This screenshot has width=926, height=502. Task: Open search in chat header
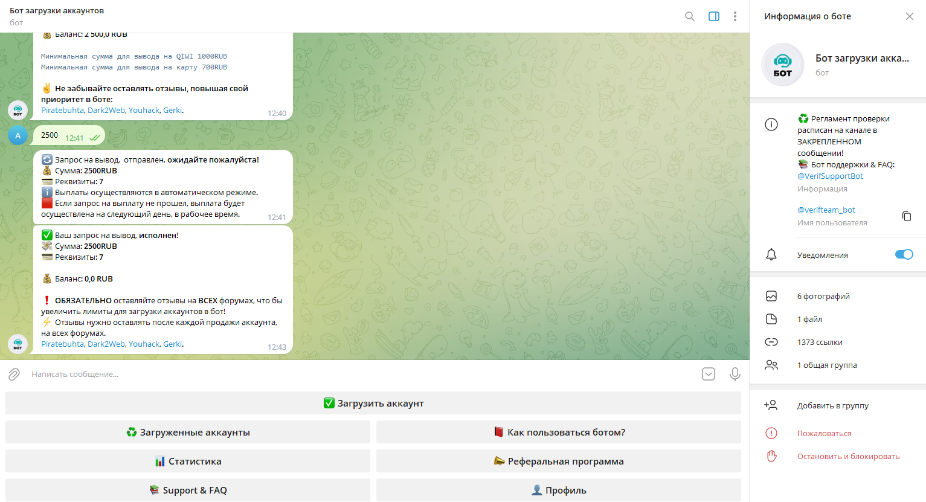tap(689, 16)
